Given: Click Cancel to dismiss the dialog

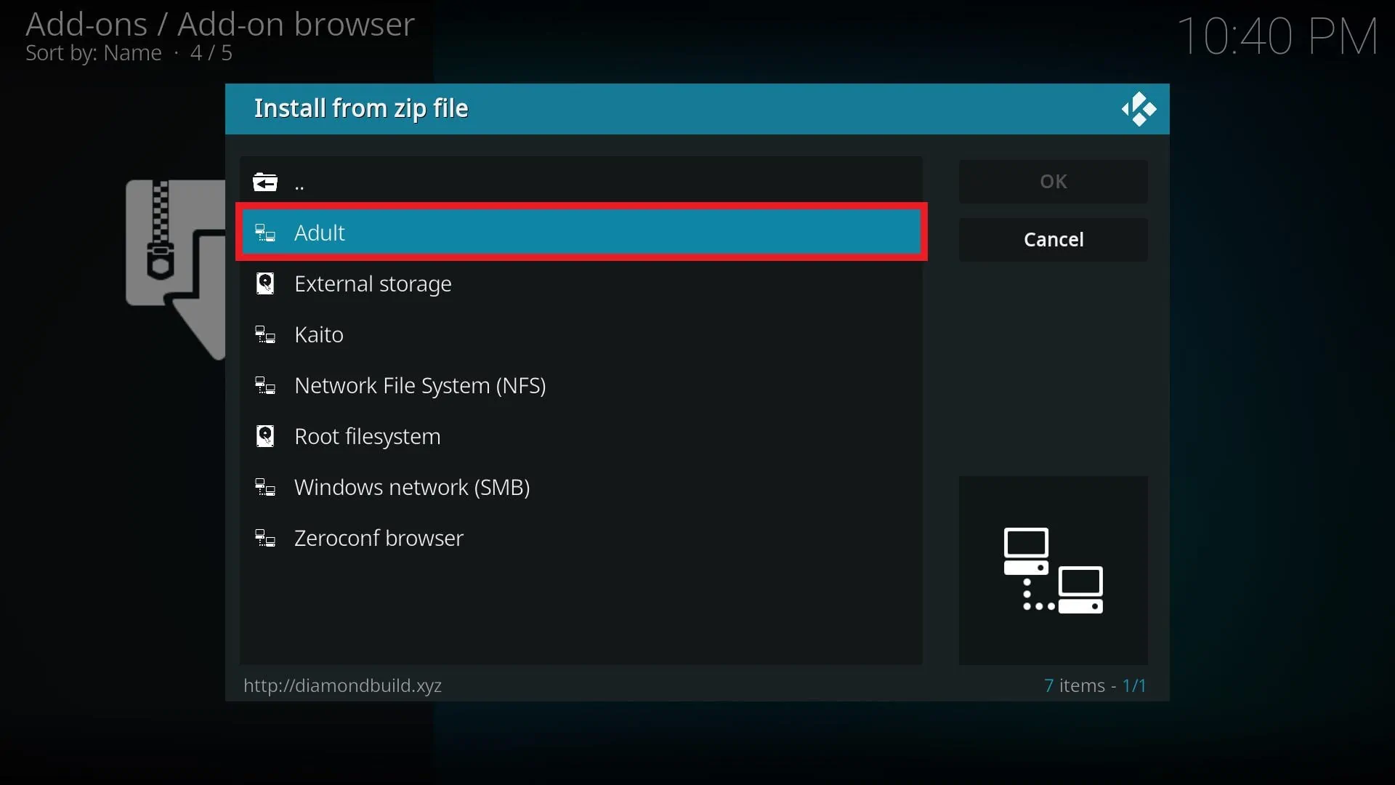Looking at the screenshot, I should (x=1053, y=238).
